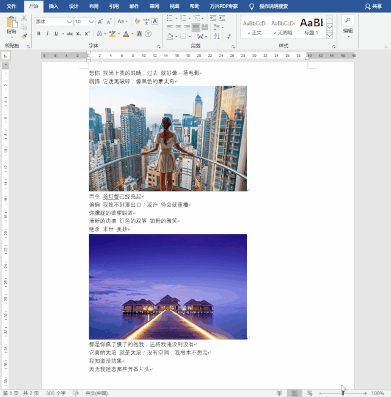Click the text highlight color button

pos(112,34)
